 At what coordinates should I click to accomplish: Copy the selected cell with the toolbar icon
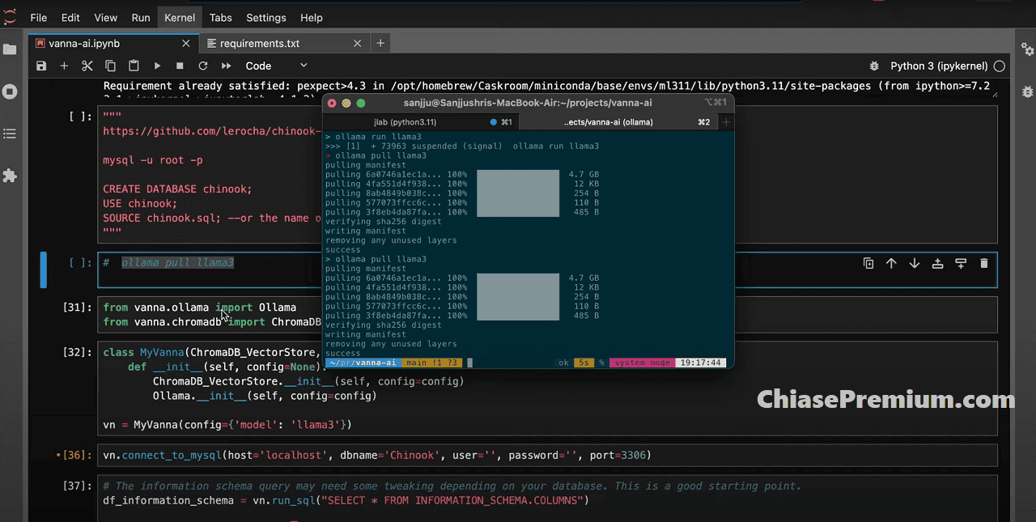110,66
